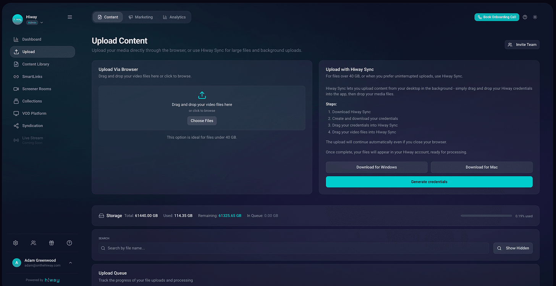Click the Choose Files button
The height and width of the screenshot is (286, 556).
pos(202,121)
